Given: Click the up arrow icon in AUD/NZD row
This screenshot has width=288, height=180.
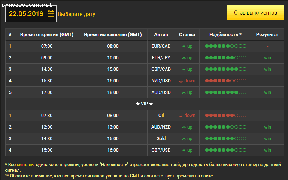Looking at the screenshot, I should [x=184, y=127].
